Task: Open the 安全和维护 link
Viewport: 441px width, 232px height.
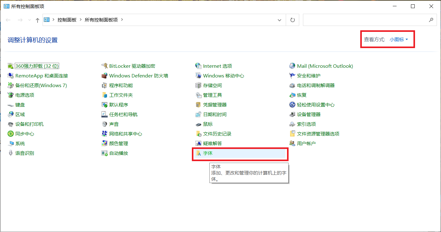Action: pyautogui.click(x=309, y=76)
